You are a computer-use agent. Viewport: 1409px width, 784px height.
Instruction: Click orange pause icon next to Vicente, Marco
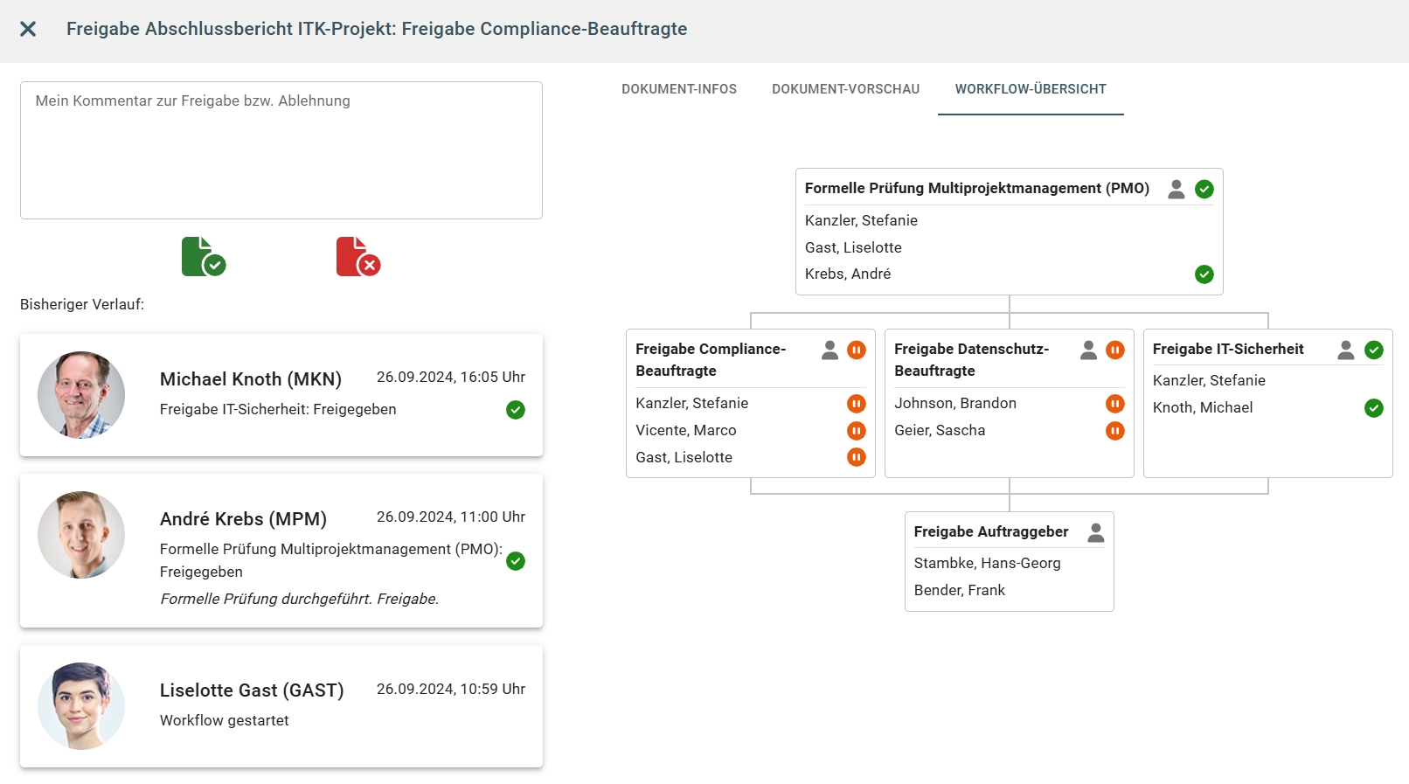coord(856,431)
